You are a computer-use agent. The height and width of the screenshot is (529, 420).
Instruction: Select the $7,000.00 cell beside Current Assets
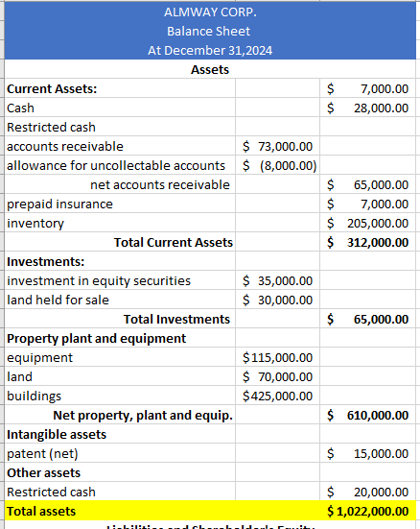point(368,88)
